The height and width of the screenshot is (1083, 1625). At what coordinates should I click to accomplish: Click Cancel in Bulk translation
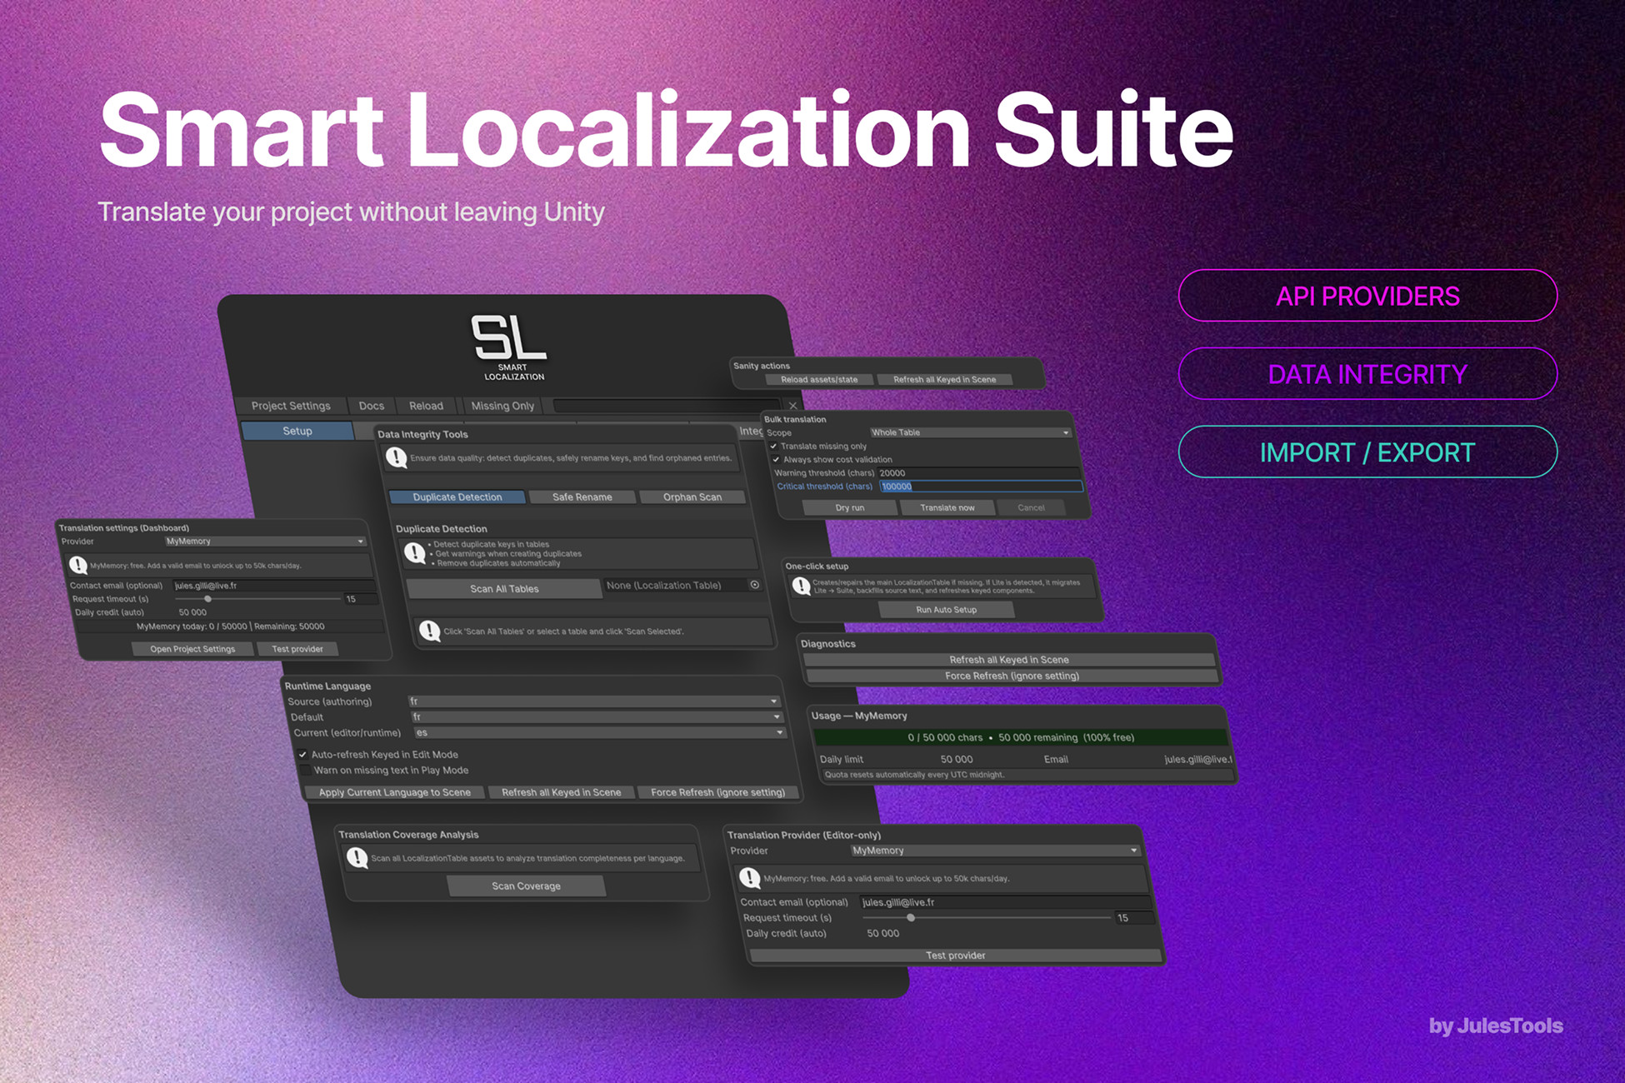click(x=1032, y=507)
